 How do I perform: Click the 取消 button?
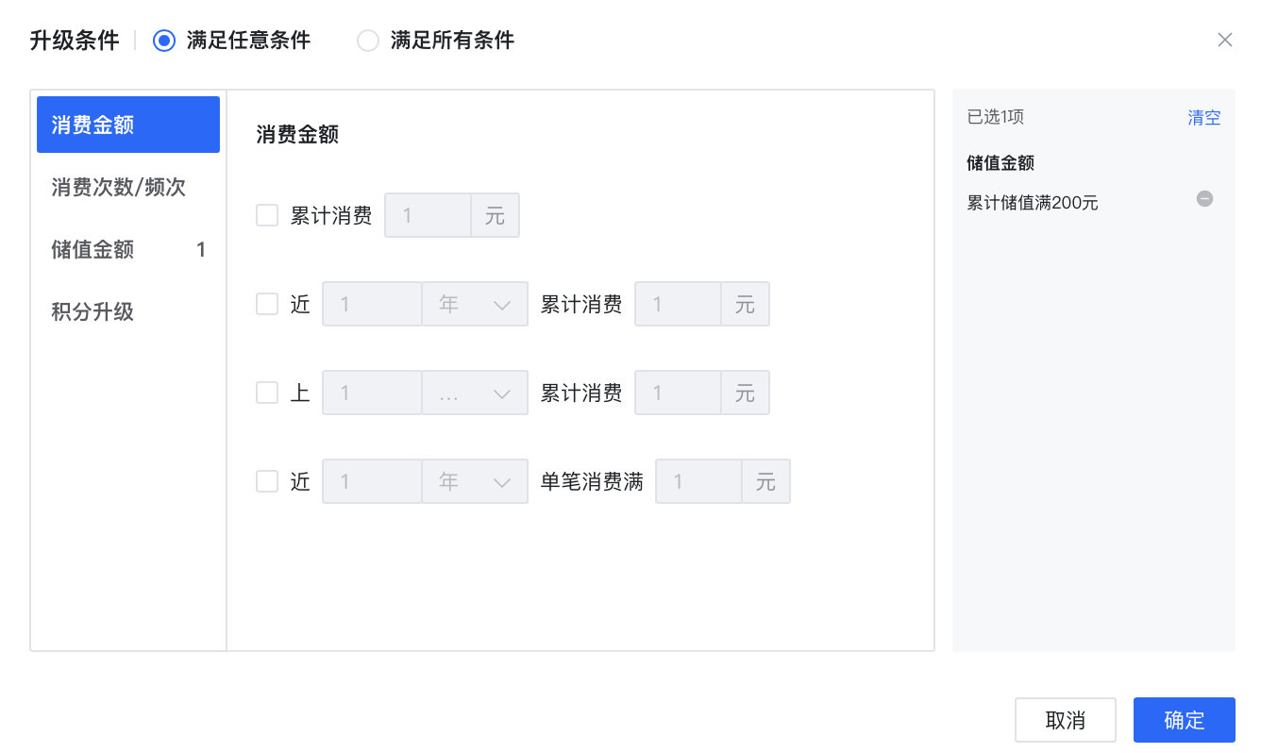point(1066,720)
